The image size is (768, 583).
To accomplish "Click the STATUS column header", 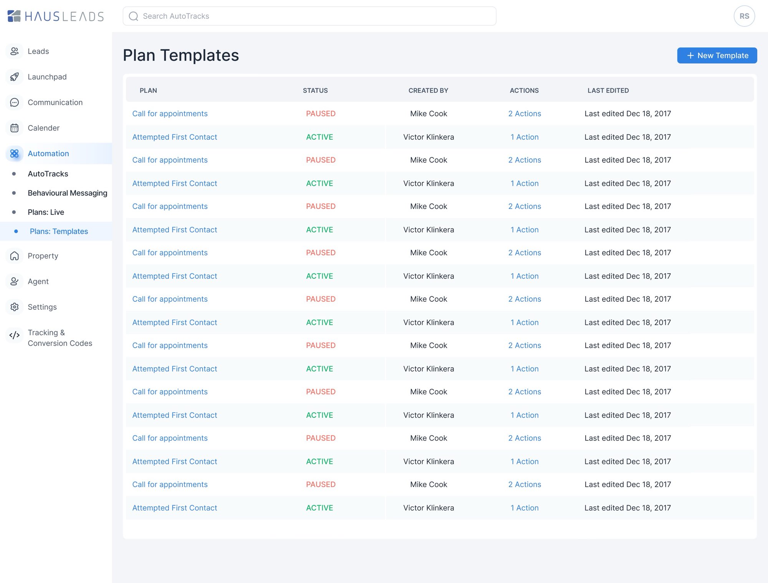I will pos(315,91).
